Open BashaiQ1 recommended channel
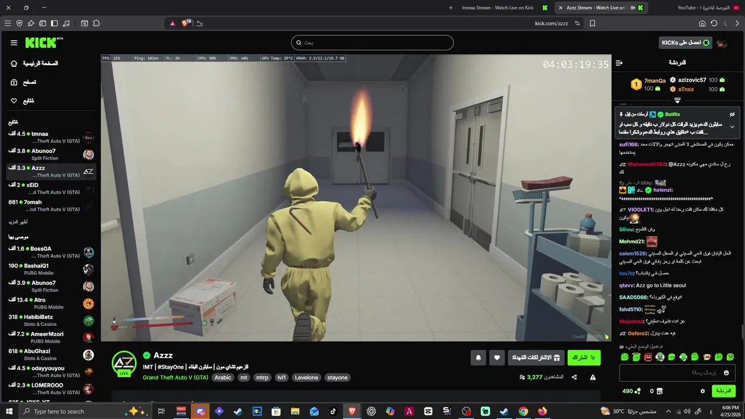Screen dimensions: 745x419 coord(51,269)
